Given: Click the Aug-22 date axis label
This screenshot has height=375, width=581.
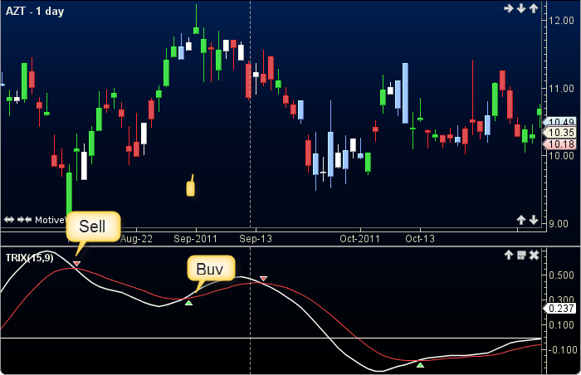Looking at the screenshot, I should [x=136, y=239].
